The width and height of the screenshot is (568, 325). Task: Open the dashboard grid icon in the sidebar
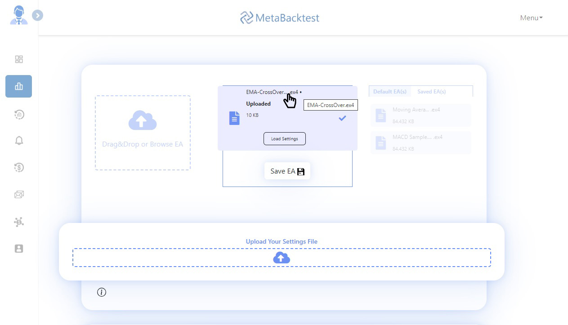click(x=19, y=59)
